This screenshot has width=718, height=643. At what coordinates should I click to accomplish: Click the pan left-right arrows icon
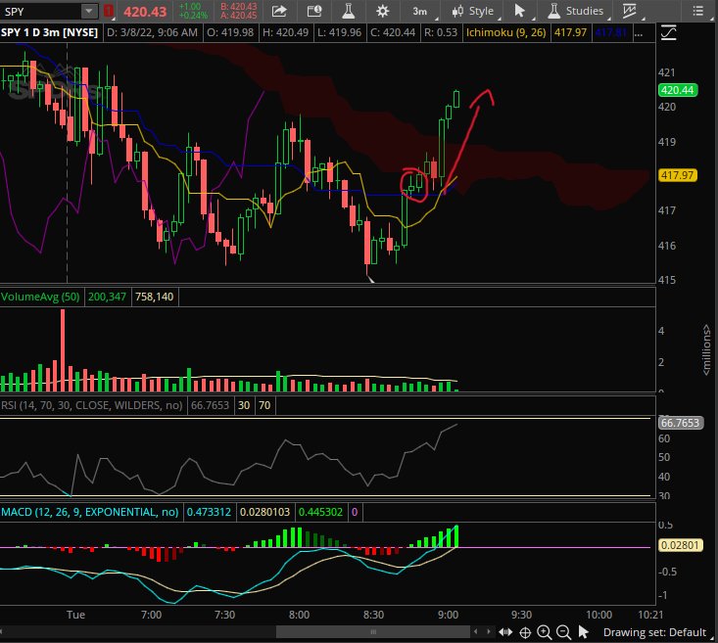tap(505, 632)
